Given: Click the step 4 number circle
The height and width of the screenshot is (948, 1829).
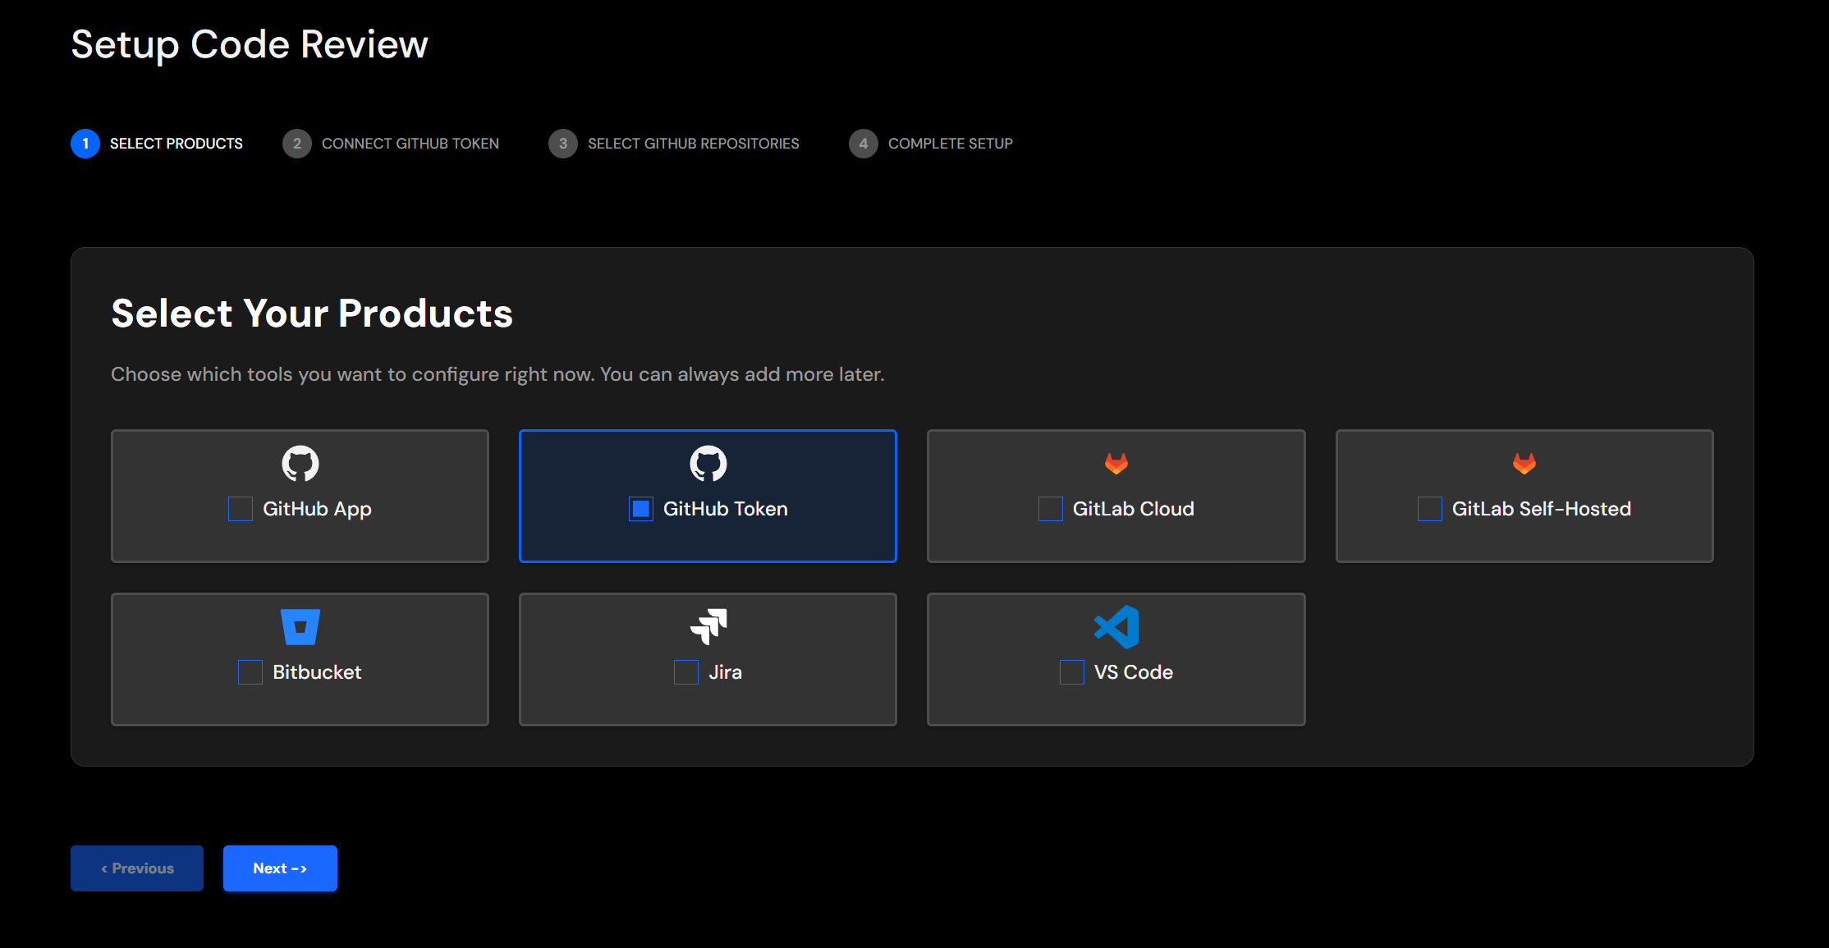Looking at the screenshot, I should pos(864,144).
